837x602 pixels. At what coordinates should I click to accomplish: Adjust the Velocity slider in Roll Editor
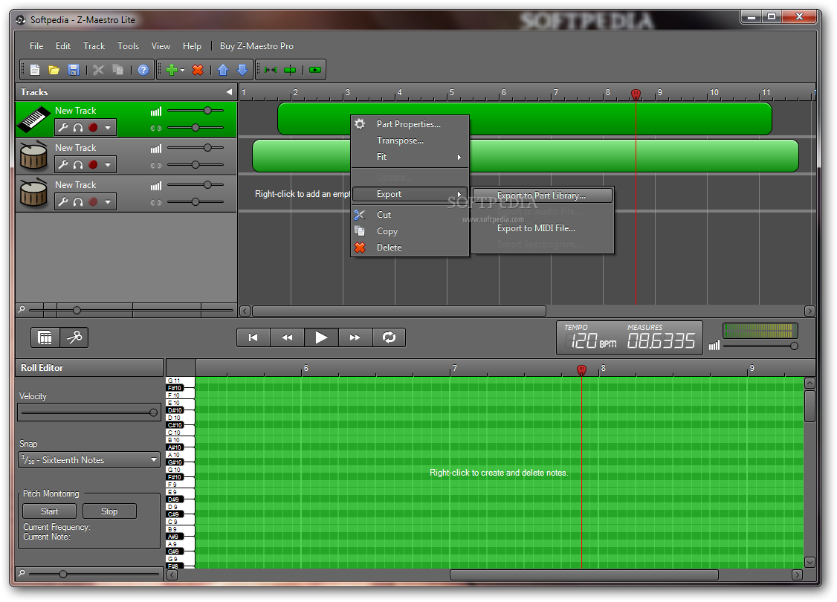[x=89, y=412]
